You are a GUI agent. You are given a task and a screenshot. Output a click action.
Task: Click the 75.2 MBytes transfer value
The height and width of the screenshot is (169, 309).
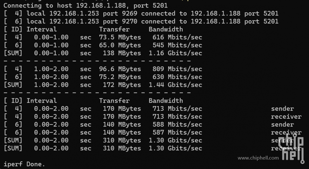120,77
